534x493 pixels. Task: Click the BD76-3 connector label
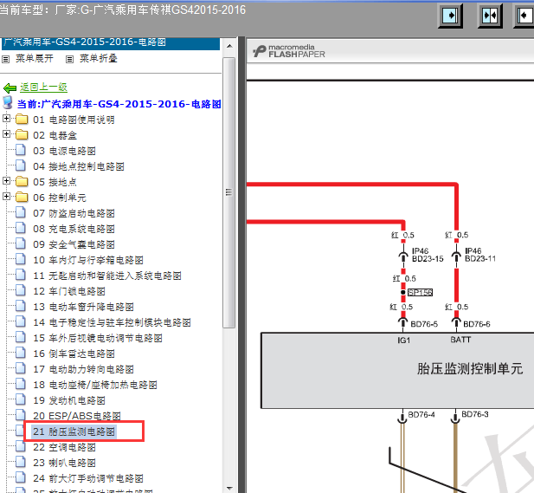click(x=475, y=414)
